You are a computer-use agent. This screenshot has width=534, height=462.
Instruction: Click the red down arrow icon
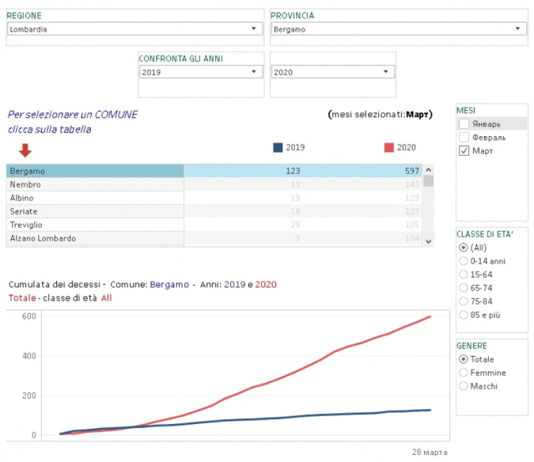coord(25,150)
